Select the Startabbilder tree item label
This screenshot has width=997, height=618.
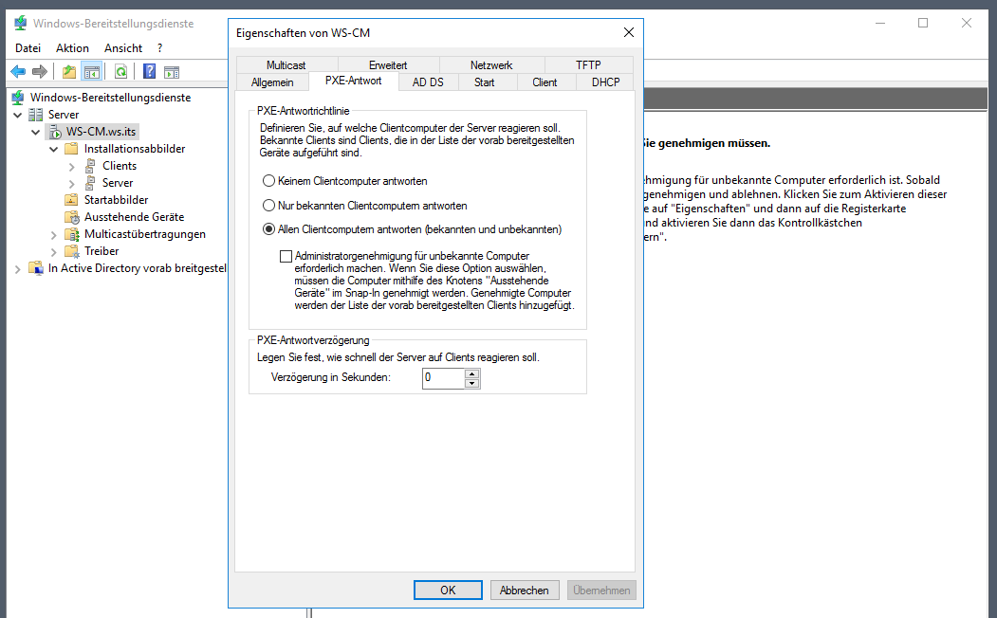pyautogui.click(x=117, y=200)
